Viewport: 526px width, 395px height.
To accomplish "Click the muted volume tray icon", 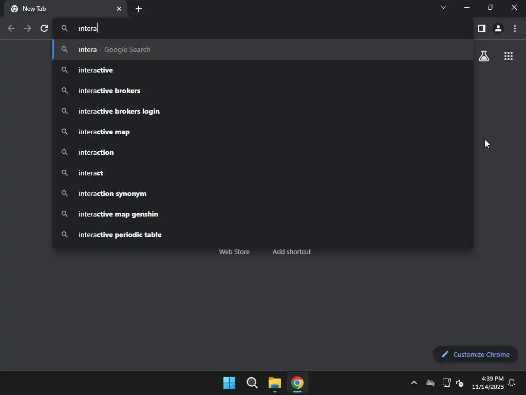I will (x=460, y=383).
